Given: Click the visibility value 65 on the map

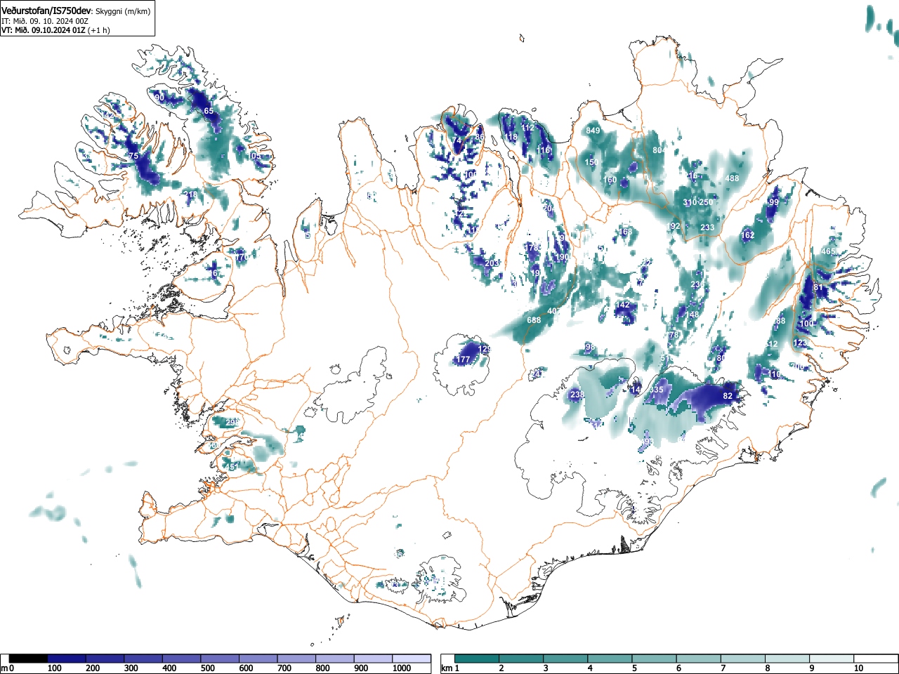Looking at the screenshot, I should (209, 111).
